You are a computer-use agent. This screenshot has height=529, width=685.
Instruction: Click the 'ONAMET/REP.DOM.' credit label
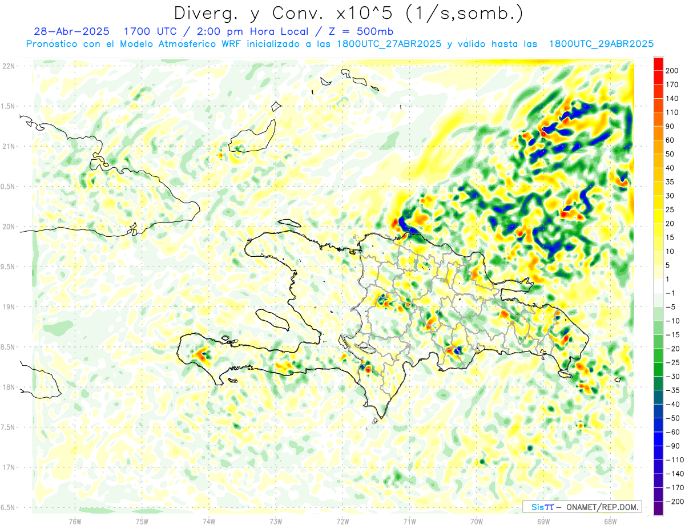(x=602, y=507)
